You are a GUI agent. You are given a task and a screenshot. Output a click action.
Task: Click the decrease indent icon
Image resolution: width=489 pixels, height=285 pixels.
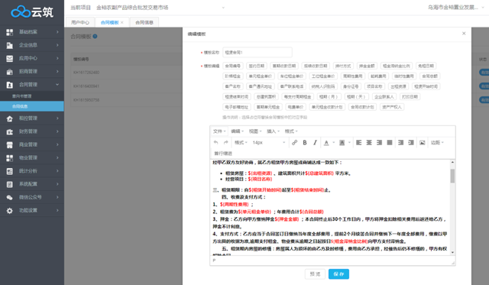tap(400, 142)
